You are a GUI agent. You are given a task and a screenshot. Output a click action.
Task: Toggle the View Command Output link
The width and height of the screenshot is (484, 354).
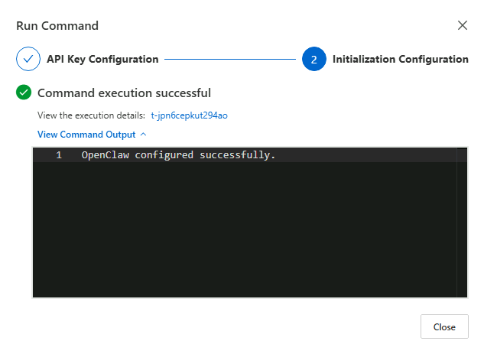click(86, 135)
